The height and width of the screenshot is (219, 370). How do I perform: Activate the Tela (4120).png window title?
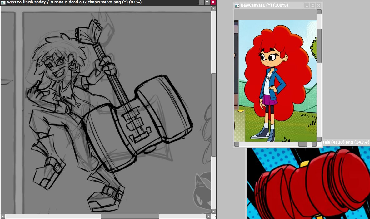346,142
